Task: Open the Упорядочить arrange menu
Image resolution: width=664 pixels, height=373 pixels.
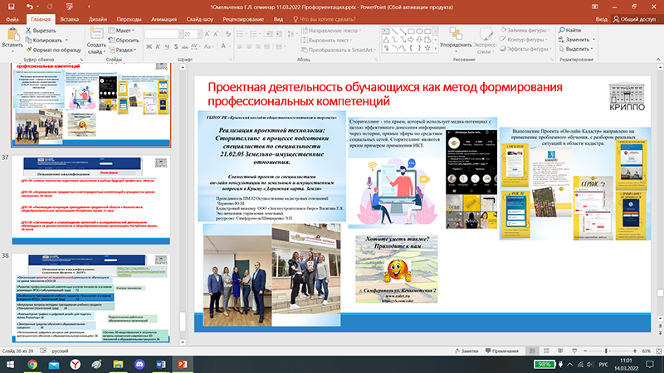Action: [x=456, y=39]
